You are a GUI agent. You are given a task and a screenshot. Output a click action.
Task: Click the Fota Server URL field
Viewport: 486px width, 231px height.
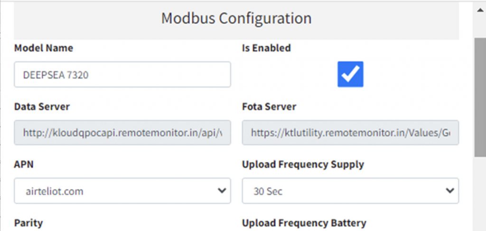350,133
